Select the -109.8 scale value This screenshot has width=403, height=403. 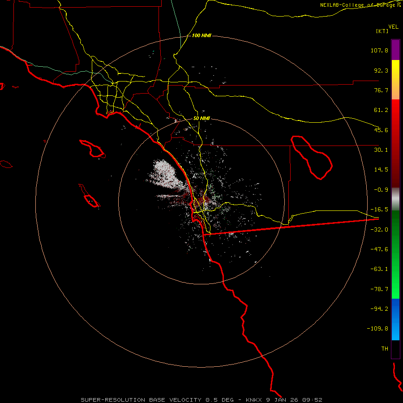(x=377, y=329)
